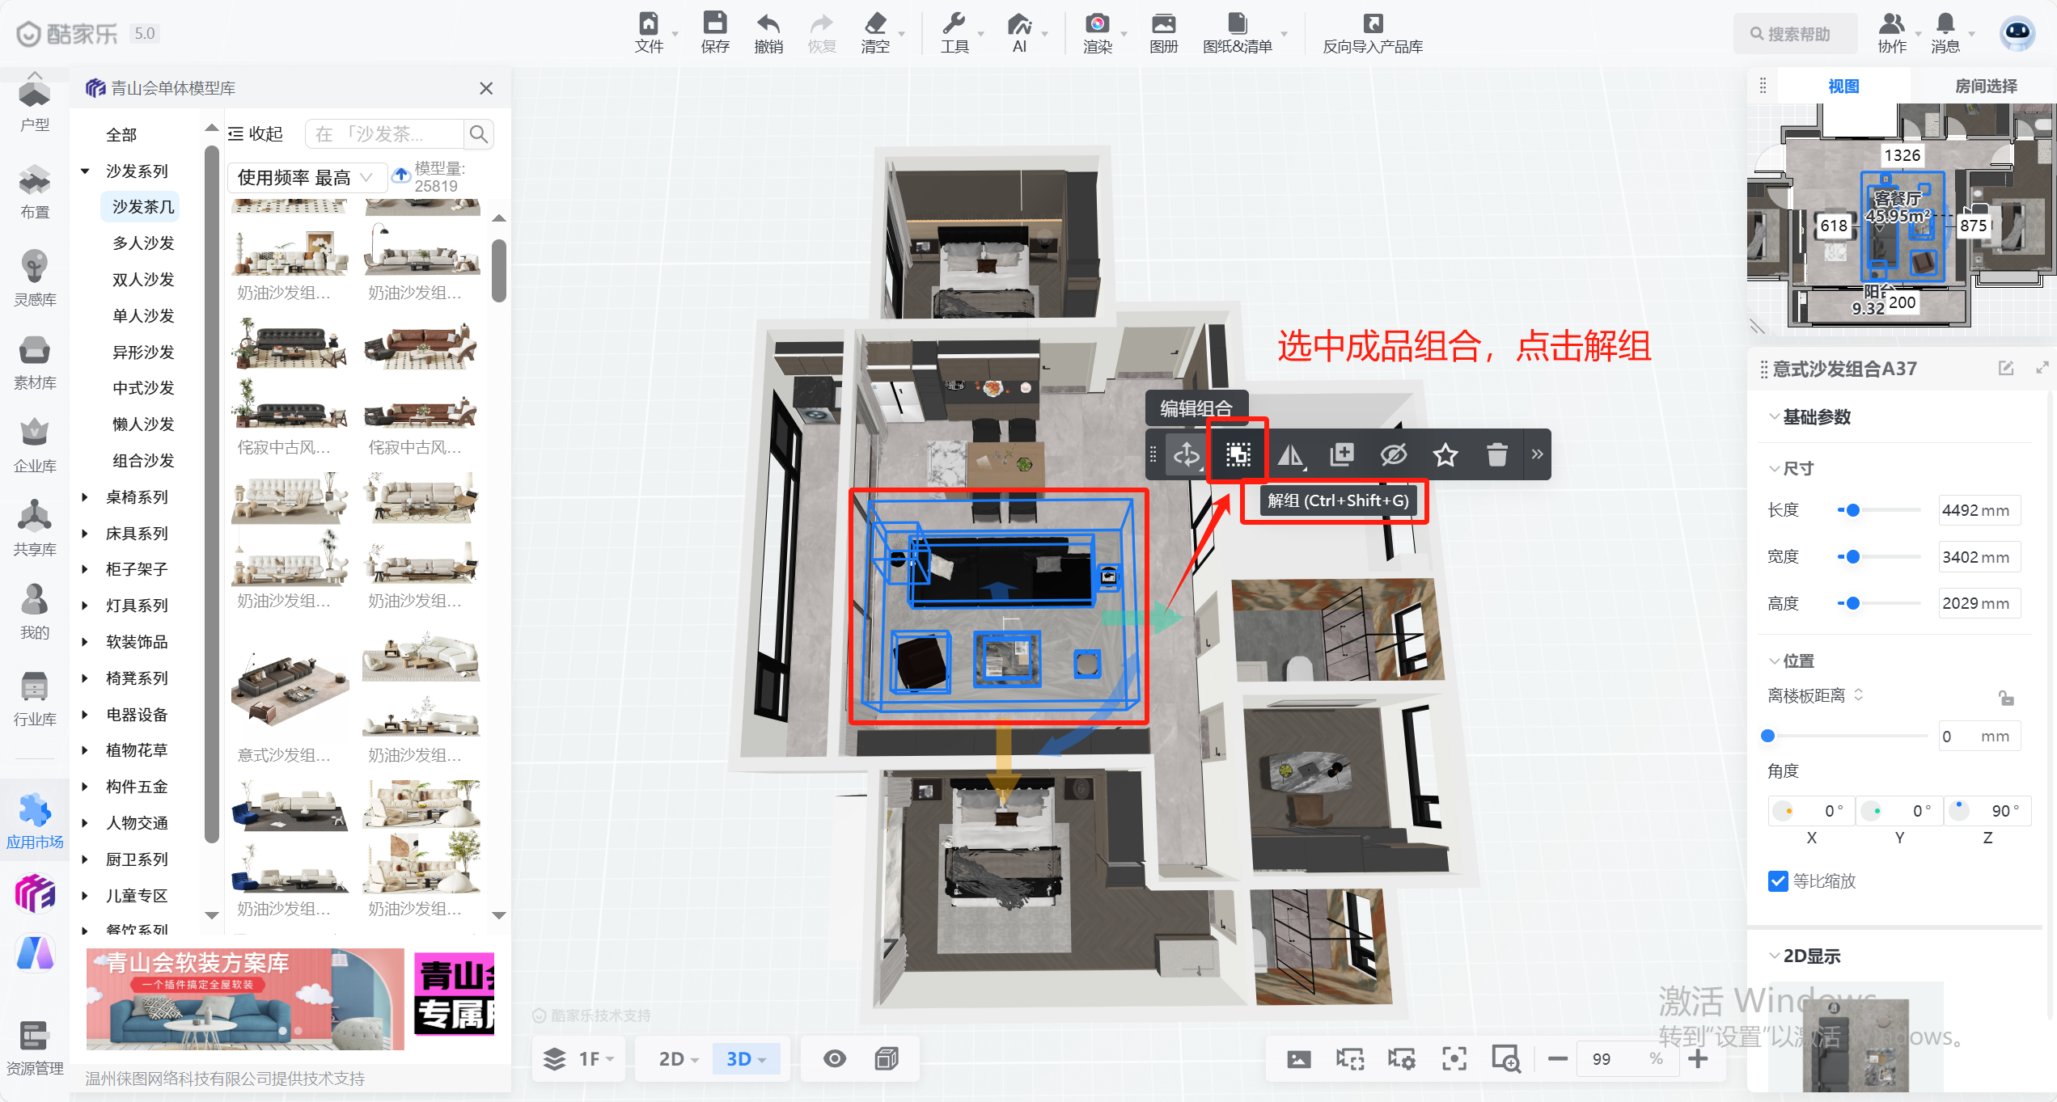Viewport: 2057px width, 1102px height.
Task: Select the 多人沙发 category item
Action: tap(143, 243)
